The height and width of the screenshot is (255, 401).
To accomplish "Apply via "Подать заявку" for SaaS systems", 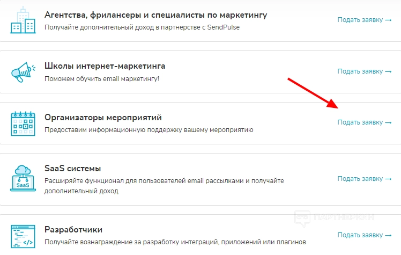I will click(x=364, y=179).
